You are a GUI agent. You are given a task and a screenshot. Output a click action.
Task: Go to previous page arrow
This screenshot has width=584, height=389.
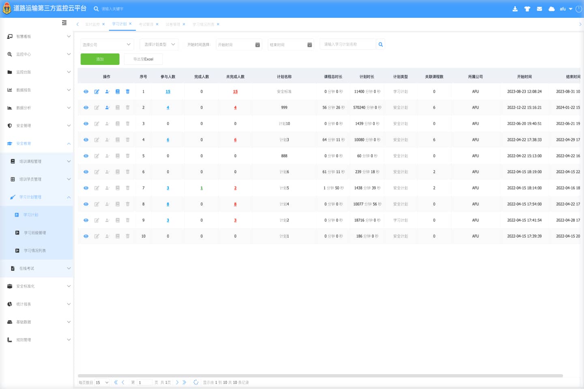[x=123, y=382]
